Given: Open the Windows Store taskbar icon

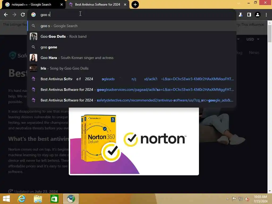Looking at the screenshot, I should pyautogui.click(x=54, y=199).
